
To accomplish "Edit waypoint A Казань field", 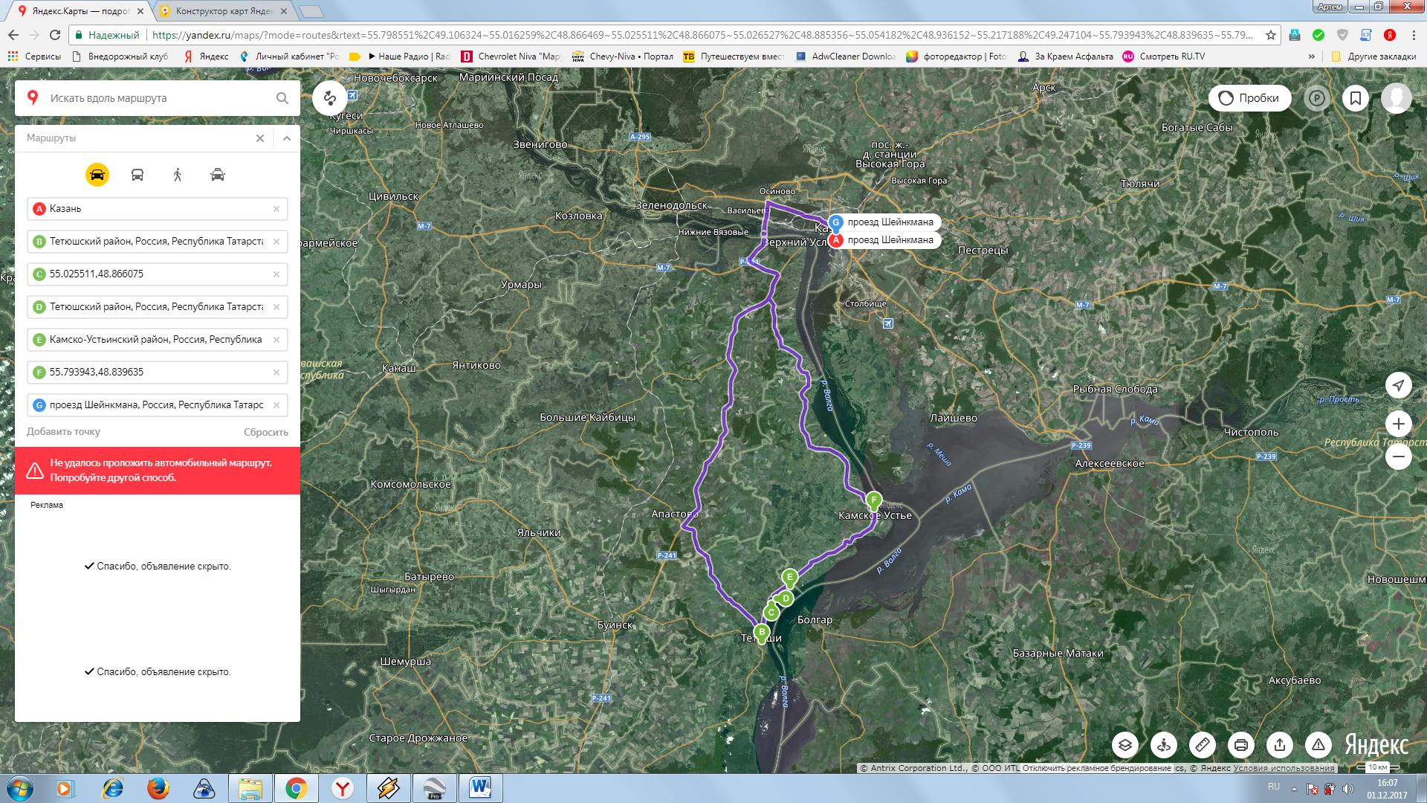I will click(x=158, y=209).
